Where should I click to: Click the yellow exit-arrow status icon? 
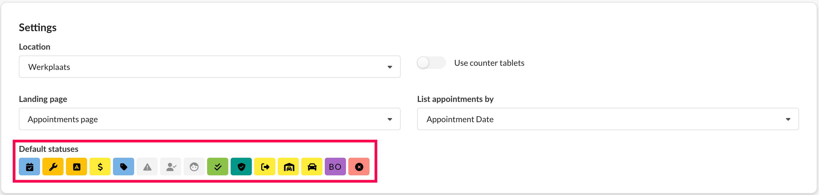click(265, 167)
